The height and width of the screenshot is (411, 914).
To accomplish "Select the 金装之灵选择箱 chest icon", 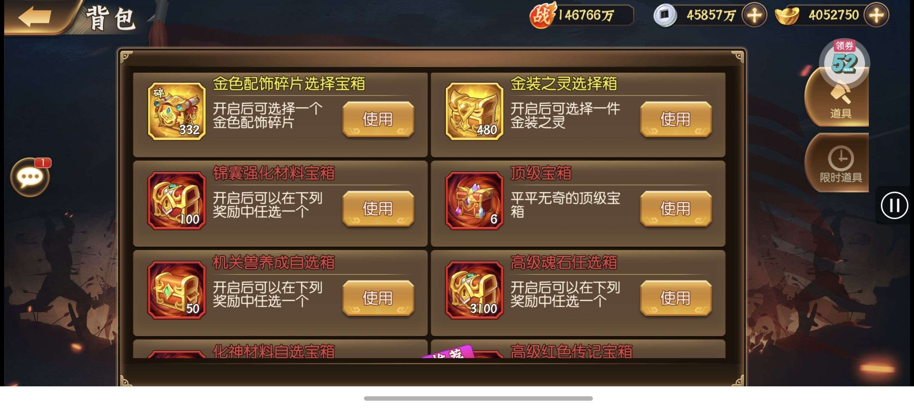I will click(x=474, y=111).
